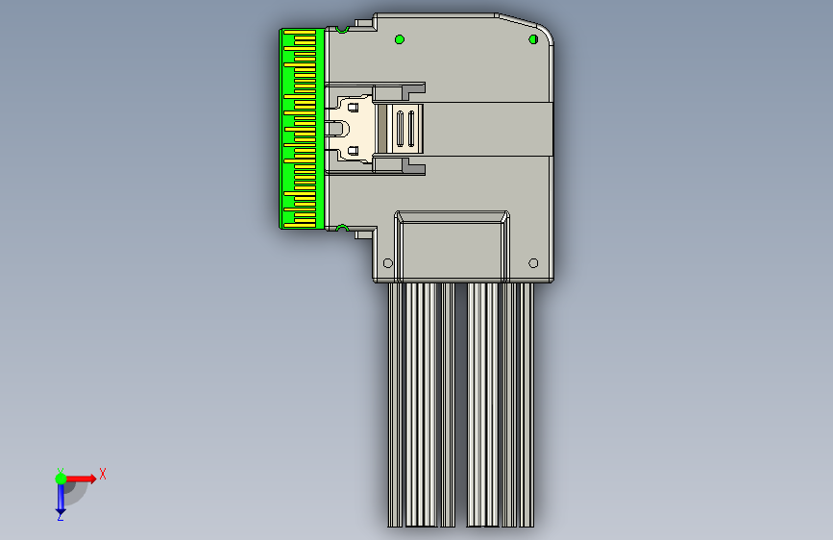Click the green Y axis dot of triad
This screenshot has width=833, height=540.
click(x=61, y=479)
